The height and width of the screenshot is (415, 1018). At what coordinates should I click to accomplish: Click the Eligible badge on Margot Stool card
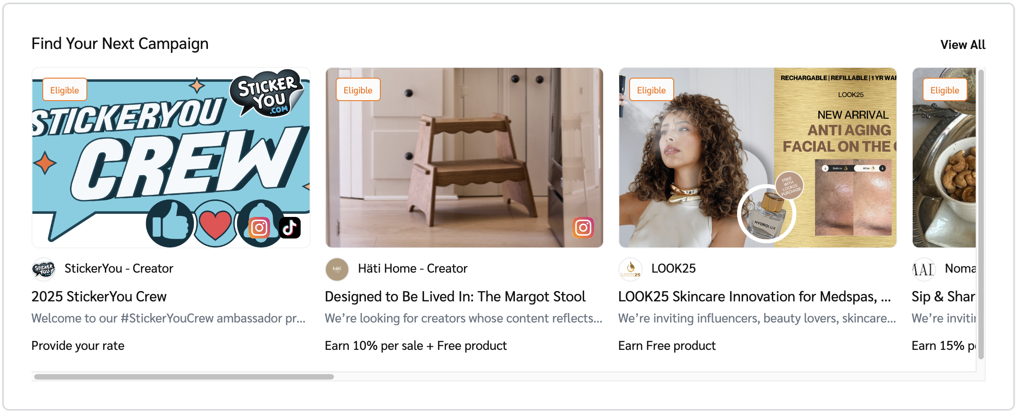(358, 90)
